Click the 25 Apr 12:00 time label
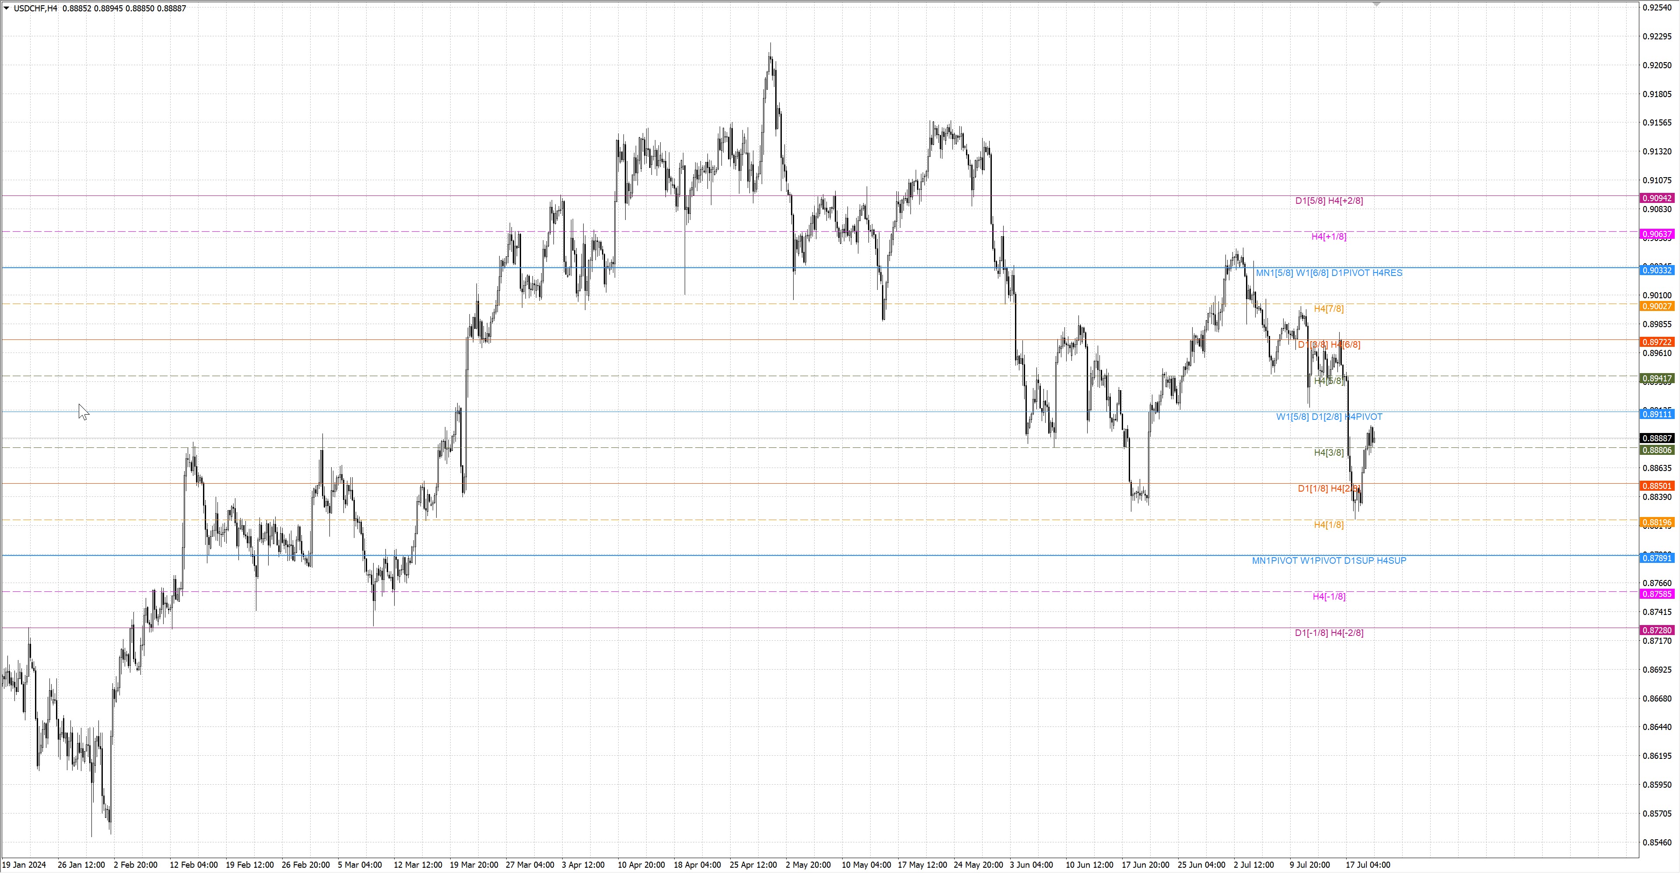 click(x=752, y=865)
